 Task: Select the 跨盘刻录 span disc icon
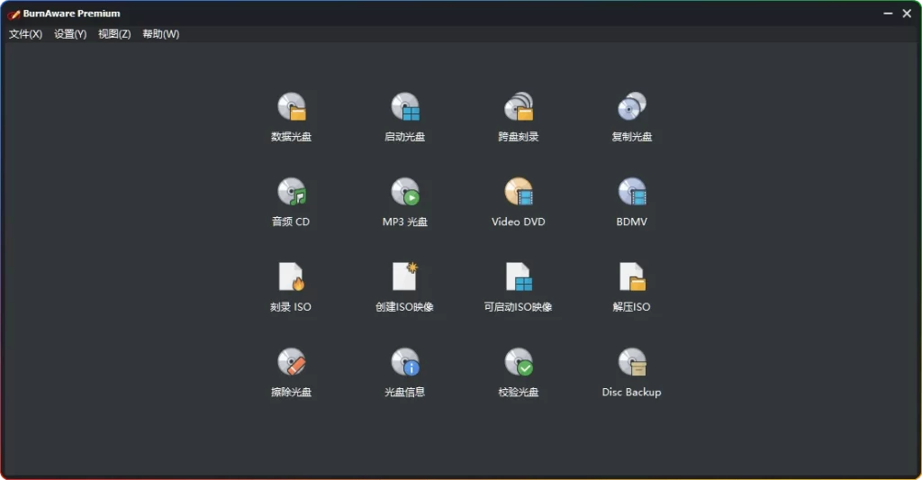point(519,107)
